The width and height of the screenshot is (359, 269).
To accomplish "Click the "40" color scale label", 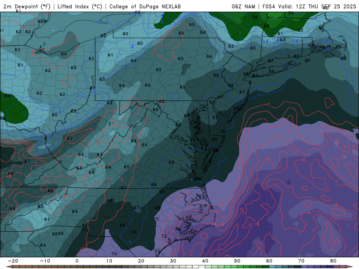I will click(205, 261).
